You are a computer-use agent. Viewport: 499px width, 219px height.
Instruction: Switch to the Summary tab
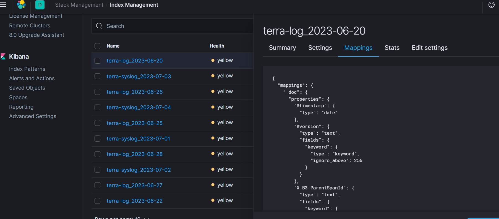(282, 48)
